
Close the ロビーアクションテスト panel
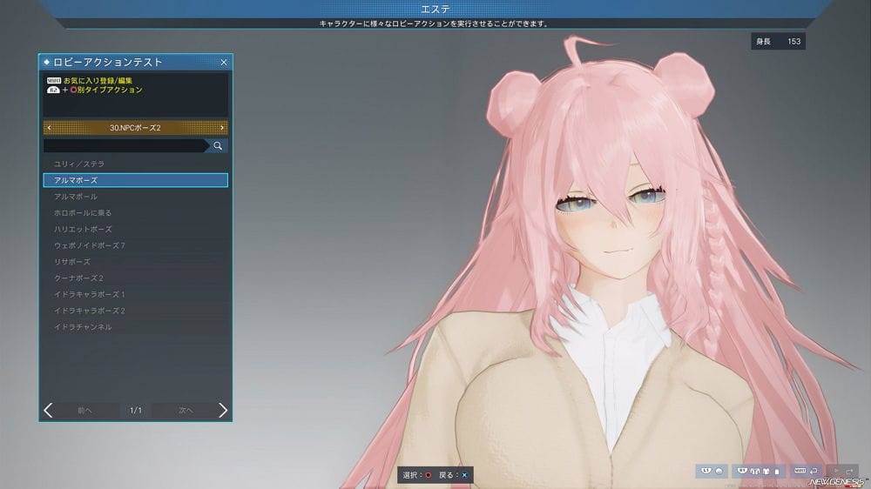[x=224, y=62]
